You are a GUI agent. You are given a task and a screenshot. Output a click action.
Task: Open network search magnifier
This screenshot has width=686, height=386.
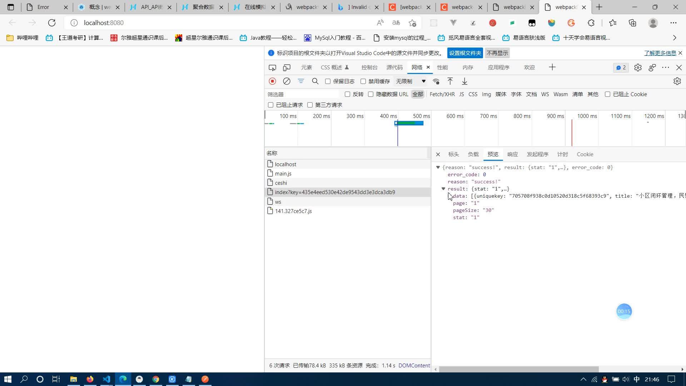pos(315,81)
